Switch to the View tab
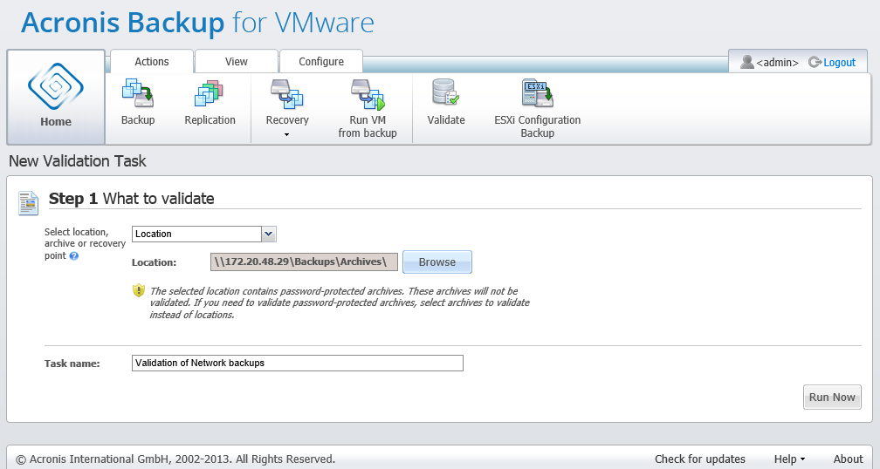Image resolution: width=880 pixels, height=469 pixels. [237, 62]
